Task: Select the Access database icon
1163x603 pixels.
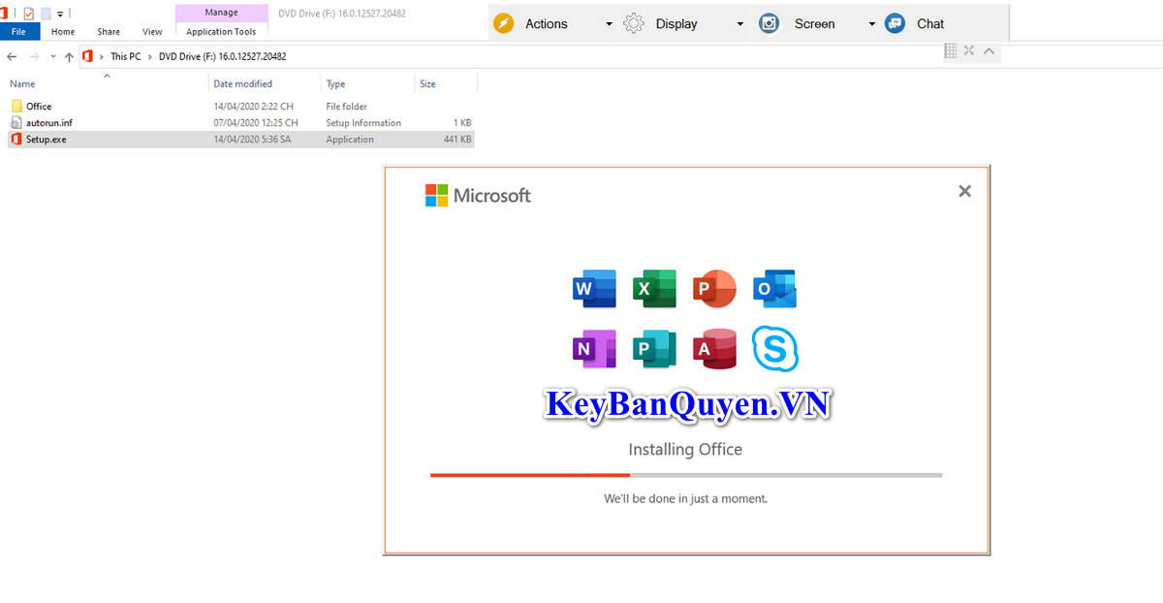Action: pos(714,349)
